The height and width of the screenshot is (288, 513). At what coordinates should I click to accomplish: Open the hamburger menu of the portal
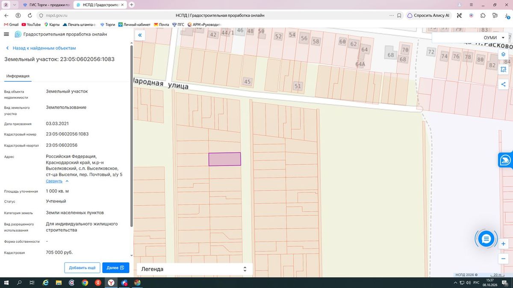6,34
